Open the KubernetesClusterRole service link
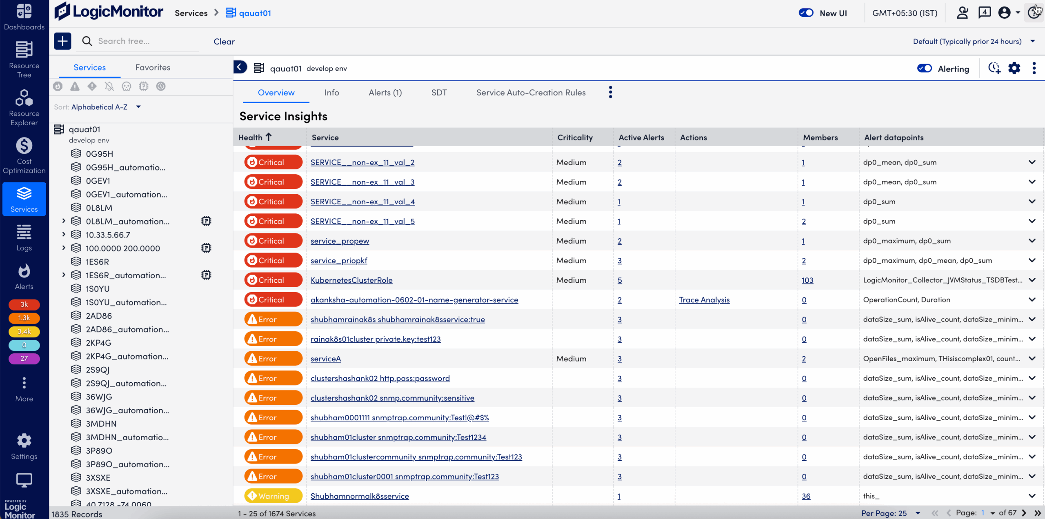Viewport: 1045px width, 519px height. tap(351, 280)
